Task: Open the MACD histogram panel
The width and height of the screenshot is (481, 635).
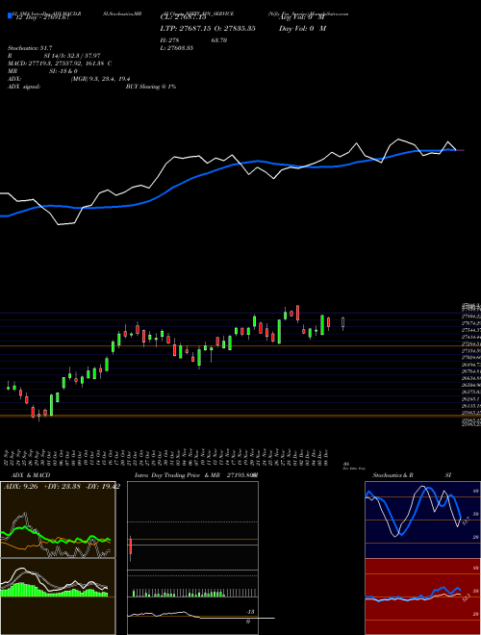Action: tap(58, 597)
